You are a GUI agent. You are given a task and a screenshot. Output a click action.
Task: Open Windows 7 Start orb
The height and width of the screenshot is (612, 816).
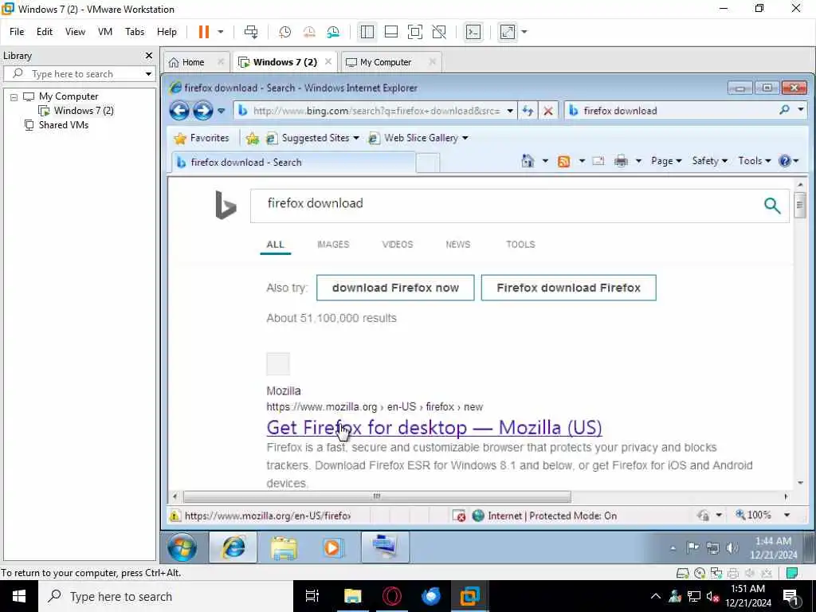(x=182, y=547)
